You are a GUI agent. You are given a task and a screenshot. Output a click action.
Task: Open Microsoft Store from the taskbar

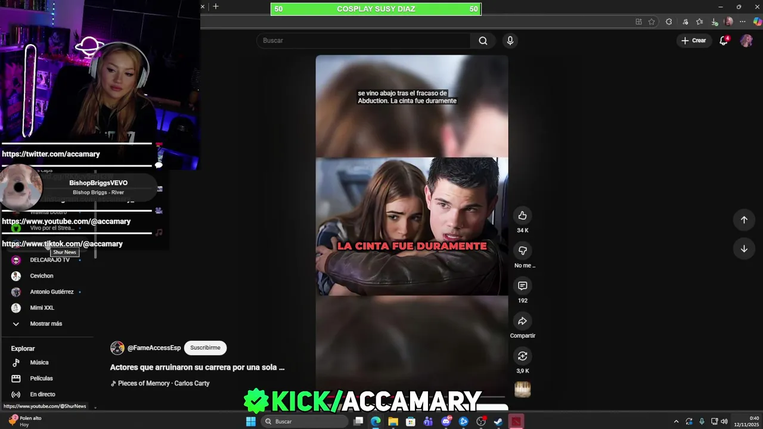[x=411, y=421]
